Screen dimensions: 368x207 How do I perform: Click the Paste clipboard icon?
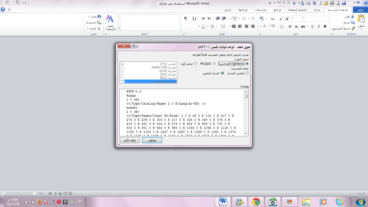361,19
